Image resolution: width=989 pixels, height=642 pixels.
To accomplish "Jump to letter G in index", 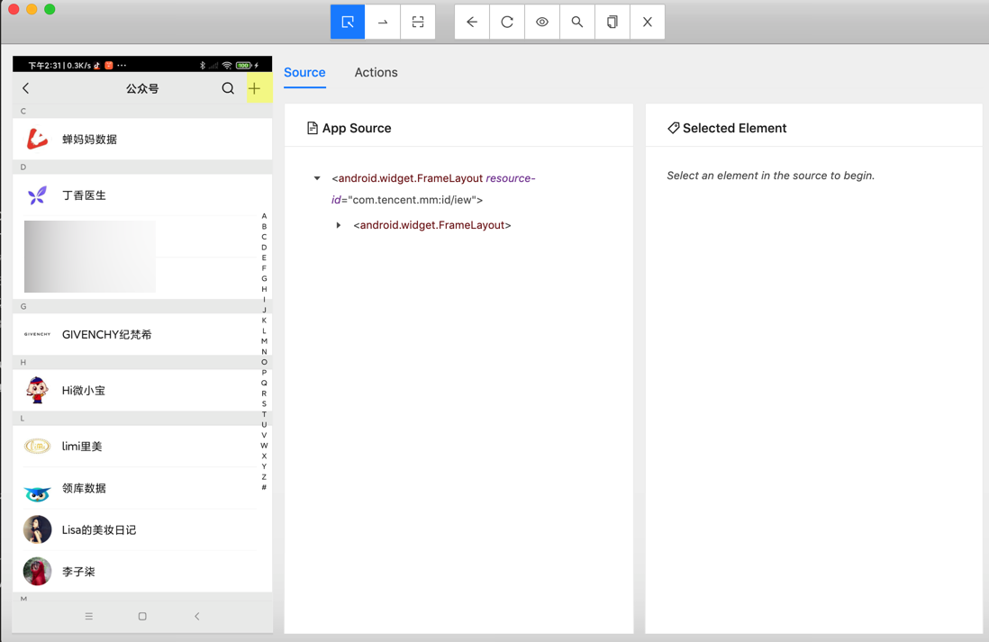I will pos(264,278).
